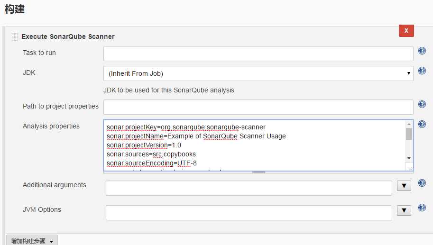
Task: Click into Additional arguments input
Action: (249, 188)
